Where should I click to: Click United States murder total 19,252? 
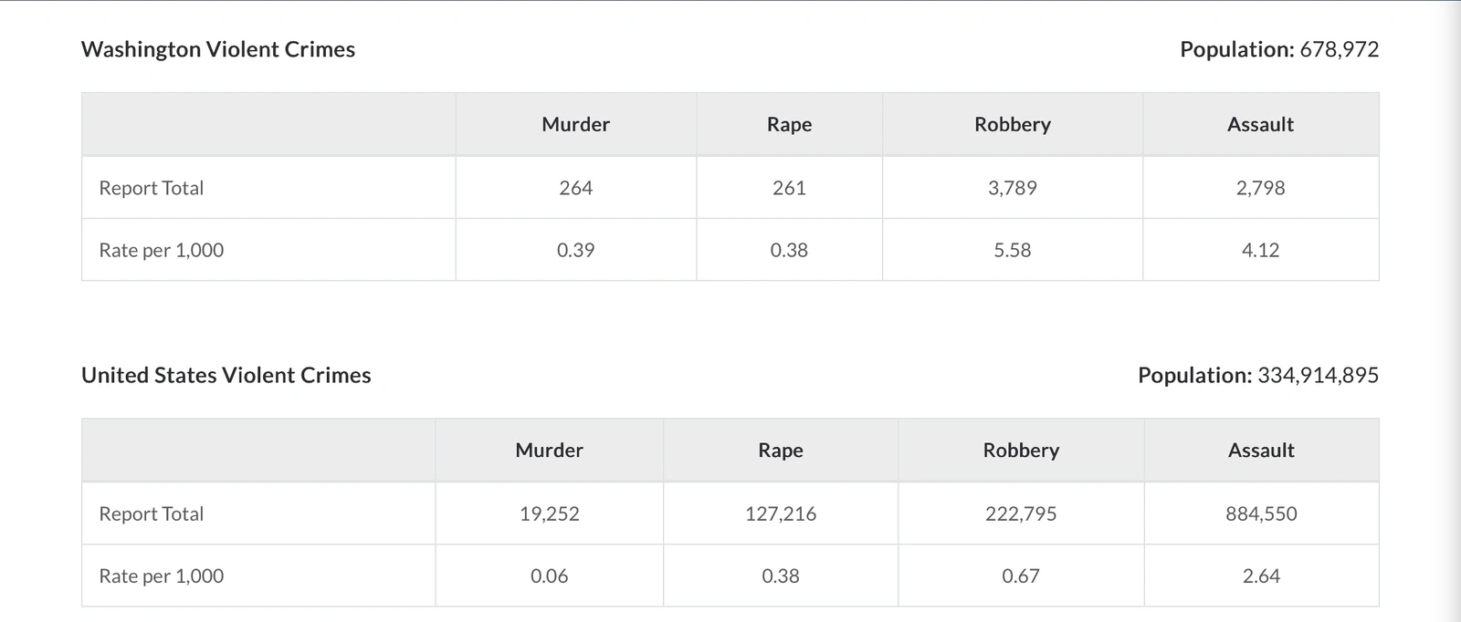click(x=549, y=513)
